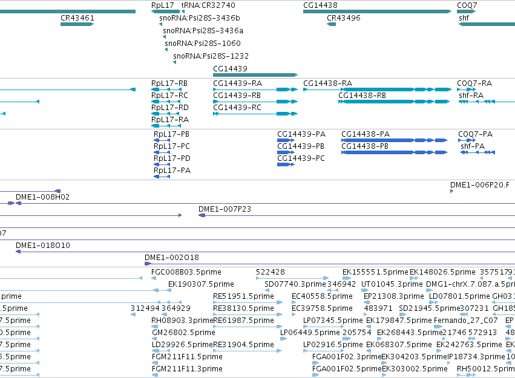This screenshot has width=515, height=378.
Task: Click the COQ7-RA transcript label
Action: [x=474, y=83]
